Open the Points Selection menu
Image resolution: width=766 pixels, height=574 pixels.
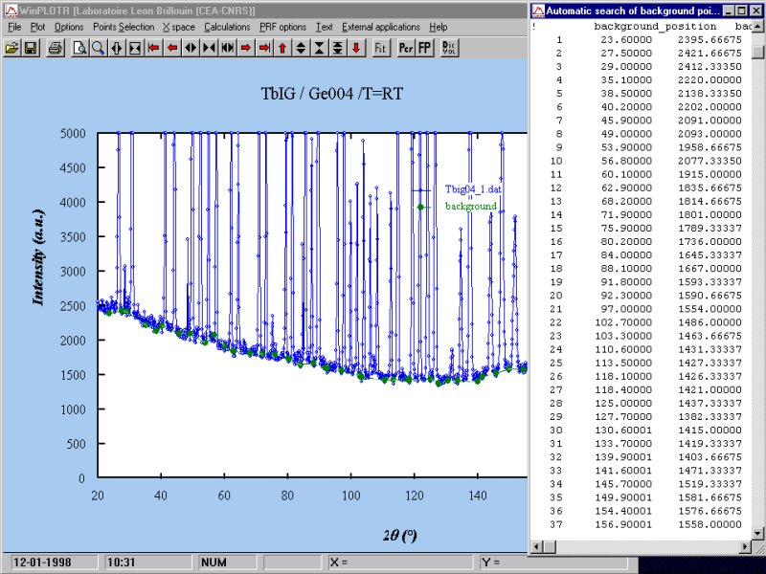click(123, 27)
